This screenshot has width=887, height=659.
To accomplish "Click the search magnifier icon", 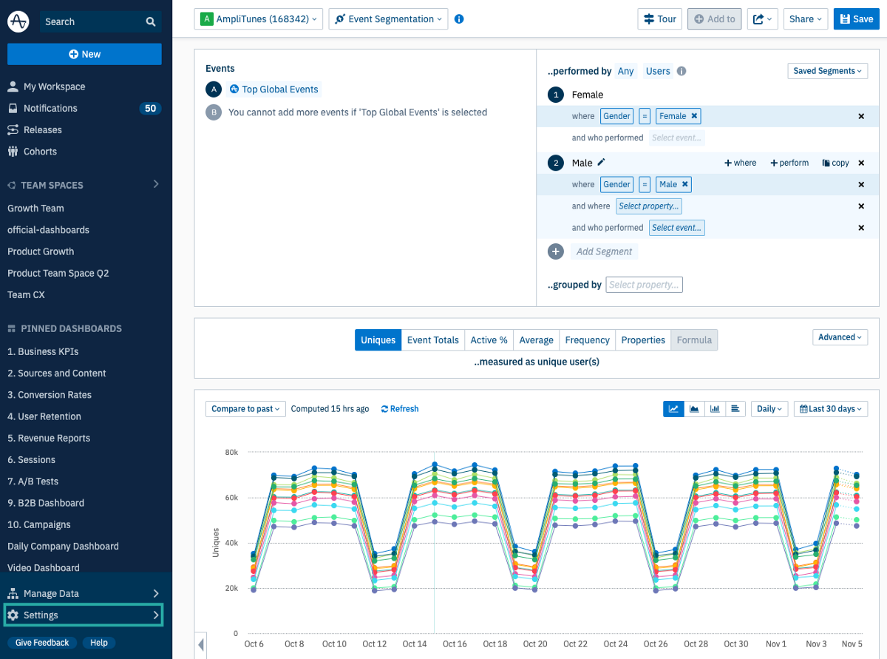I will pos(151,22).
